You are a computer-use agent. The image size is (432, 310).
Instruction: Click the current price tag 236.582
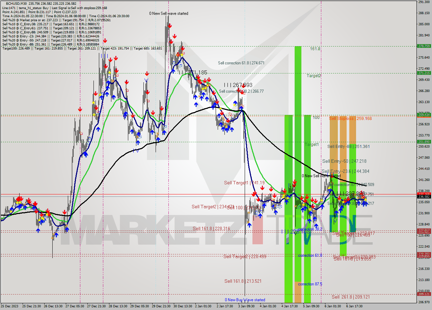click(424, 196)
